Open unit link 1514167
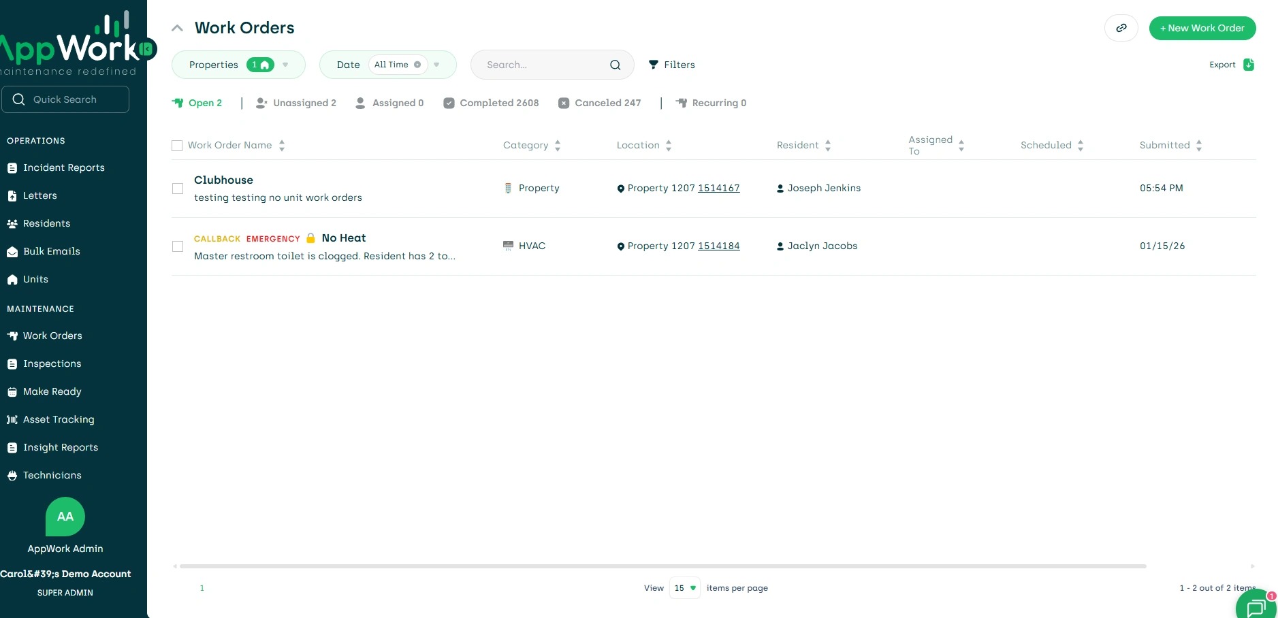The height and width of the screenshot is (618, 1278). click(x=719, y=189)
